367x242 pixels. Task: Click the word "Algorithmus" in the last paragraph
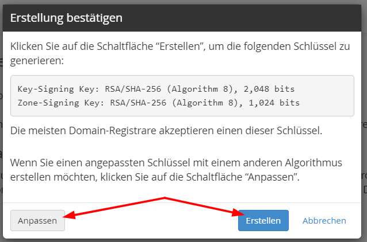coord(314,163)
